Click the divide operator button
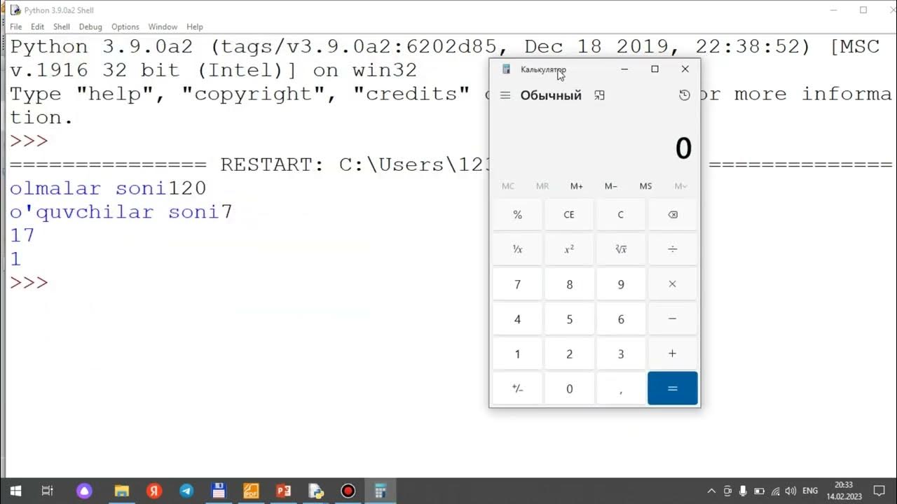 click(x=673, y=249)
